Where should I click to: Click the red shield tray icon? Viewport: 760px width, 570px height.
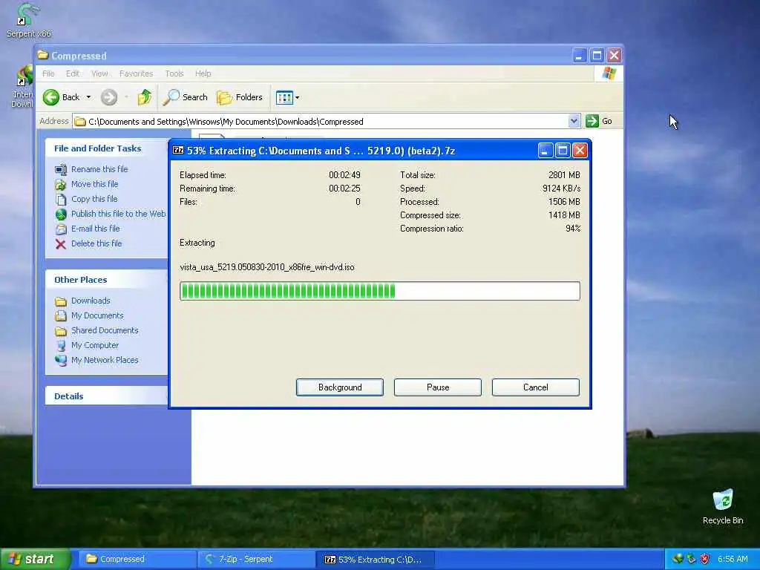coord(705,559)
